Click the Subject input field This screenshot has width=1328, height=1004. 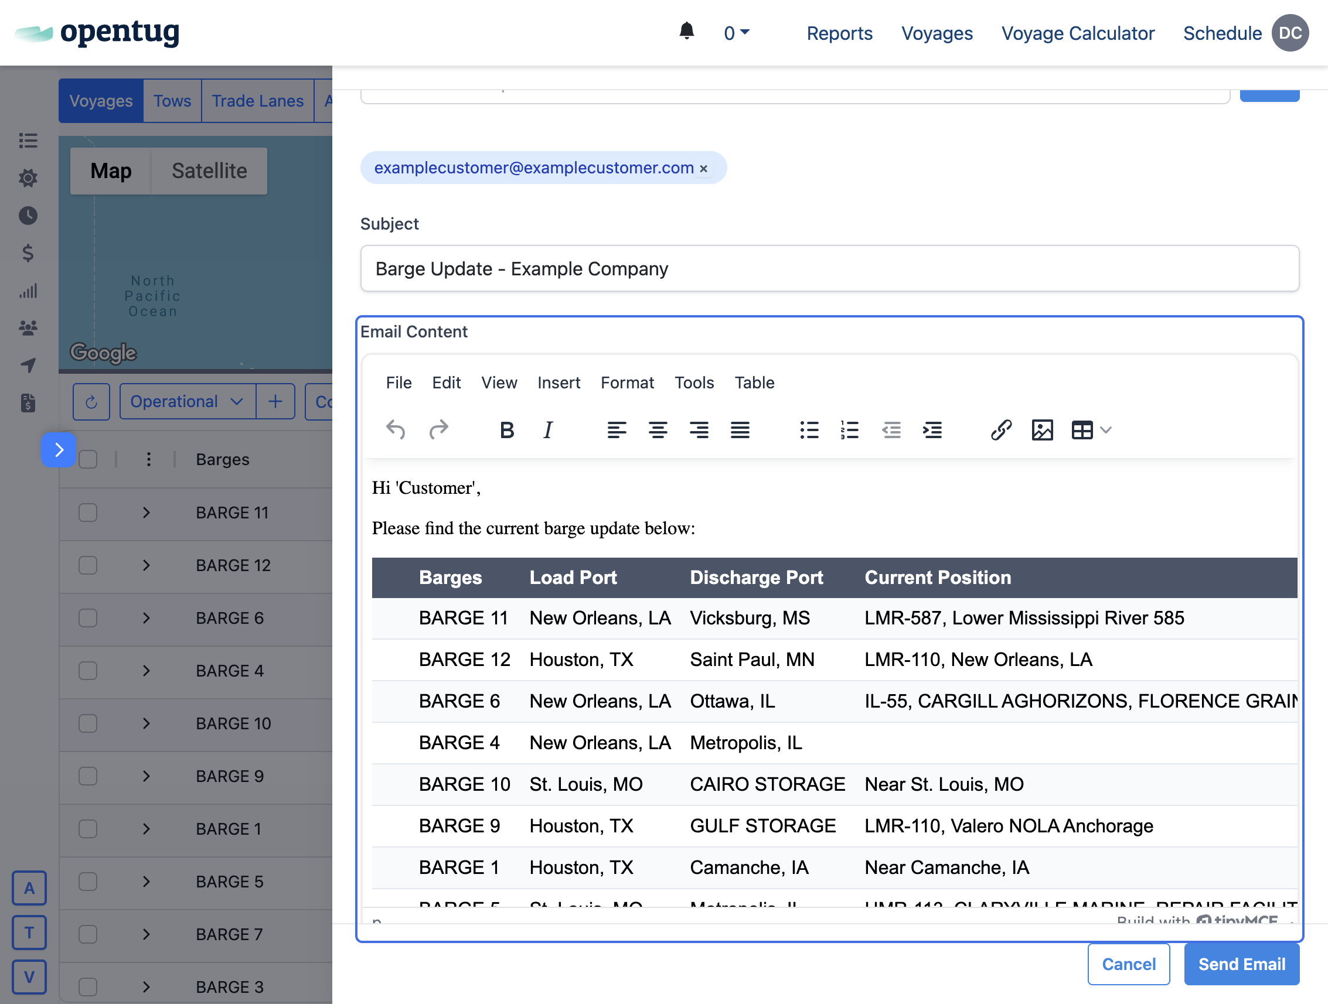tap(829, 268)
